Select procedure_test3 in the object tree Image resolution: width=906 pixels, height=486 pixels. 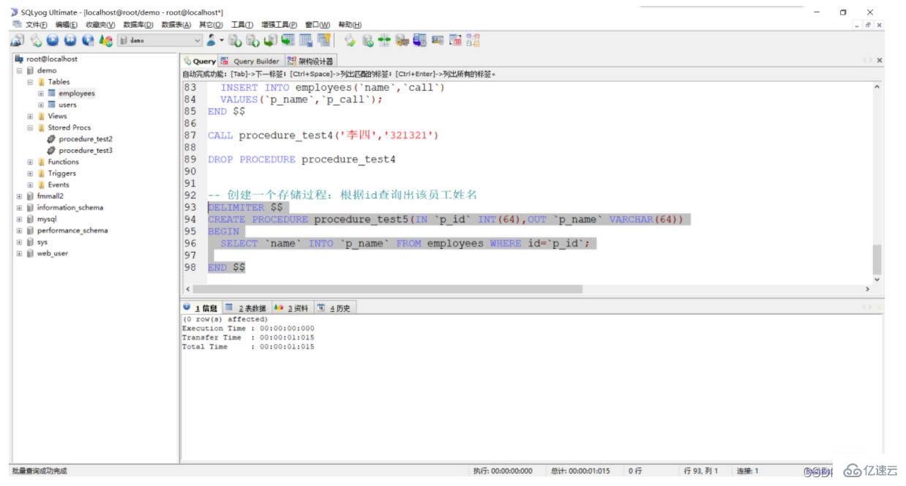pos(85,151)
